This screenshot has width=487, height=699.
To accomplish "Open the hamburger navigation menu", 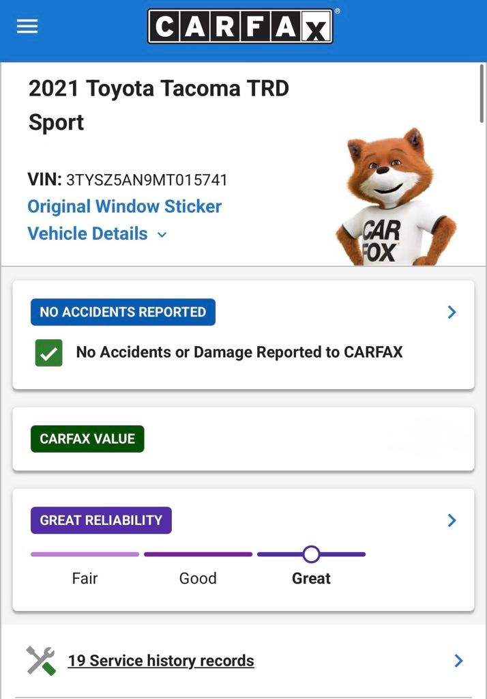I will click(x=27, y=27).
